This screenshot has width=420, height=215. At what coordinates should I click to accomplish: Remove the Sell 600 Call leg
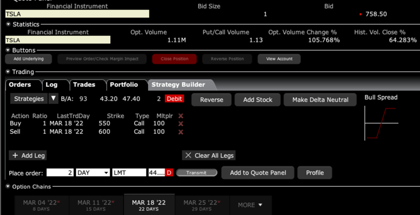181,132
